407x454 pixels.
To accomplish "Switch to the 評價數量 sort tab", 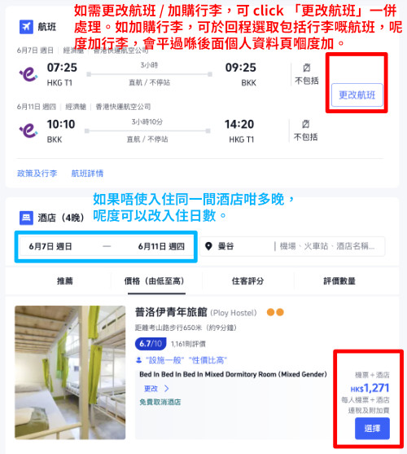I will [339, 281].
